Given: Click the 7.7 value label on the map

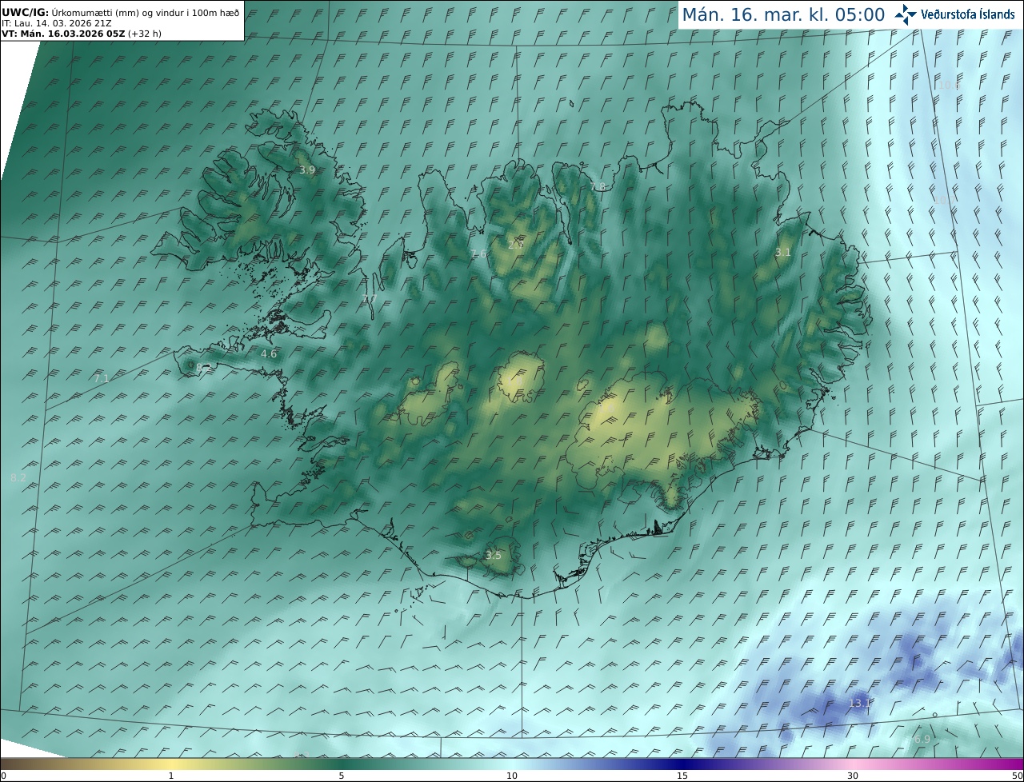Looking at the screenshot, I should click(x=370, y=299).
